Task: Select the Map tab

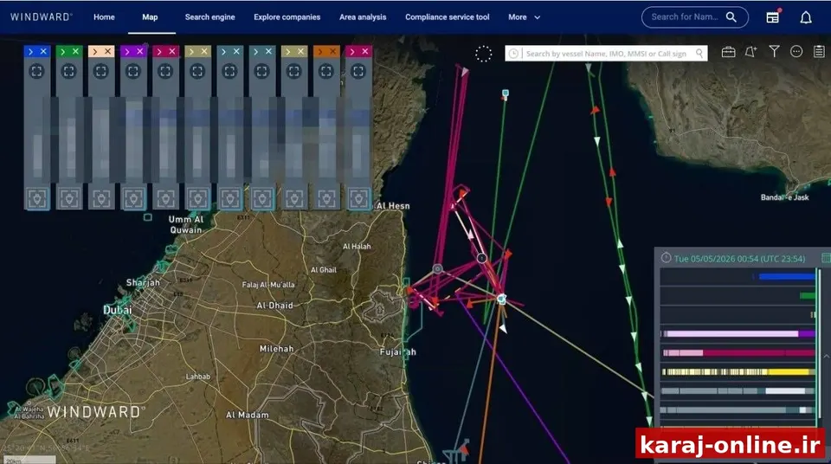Action: [150, 17]
